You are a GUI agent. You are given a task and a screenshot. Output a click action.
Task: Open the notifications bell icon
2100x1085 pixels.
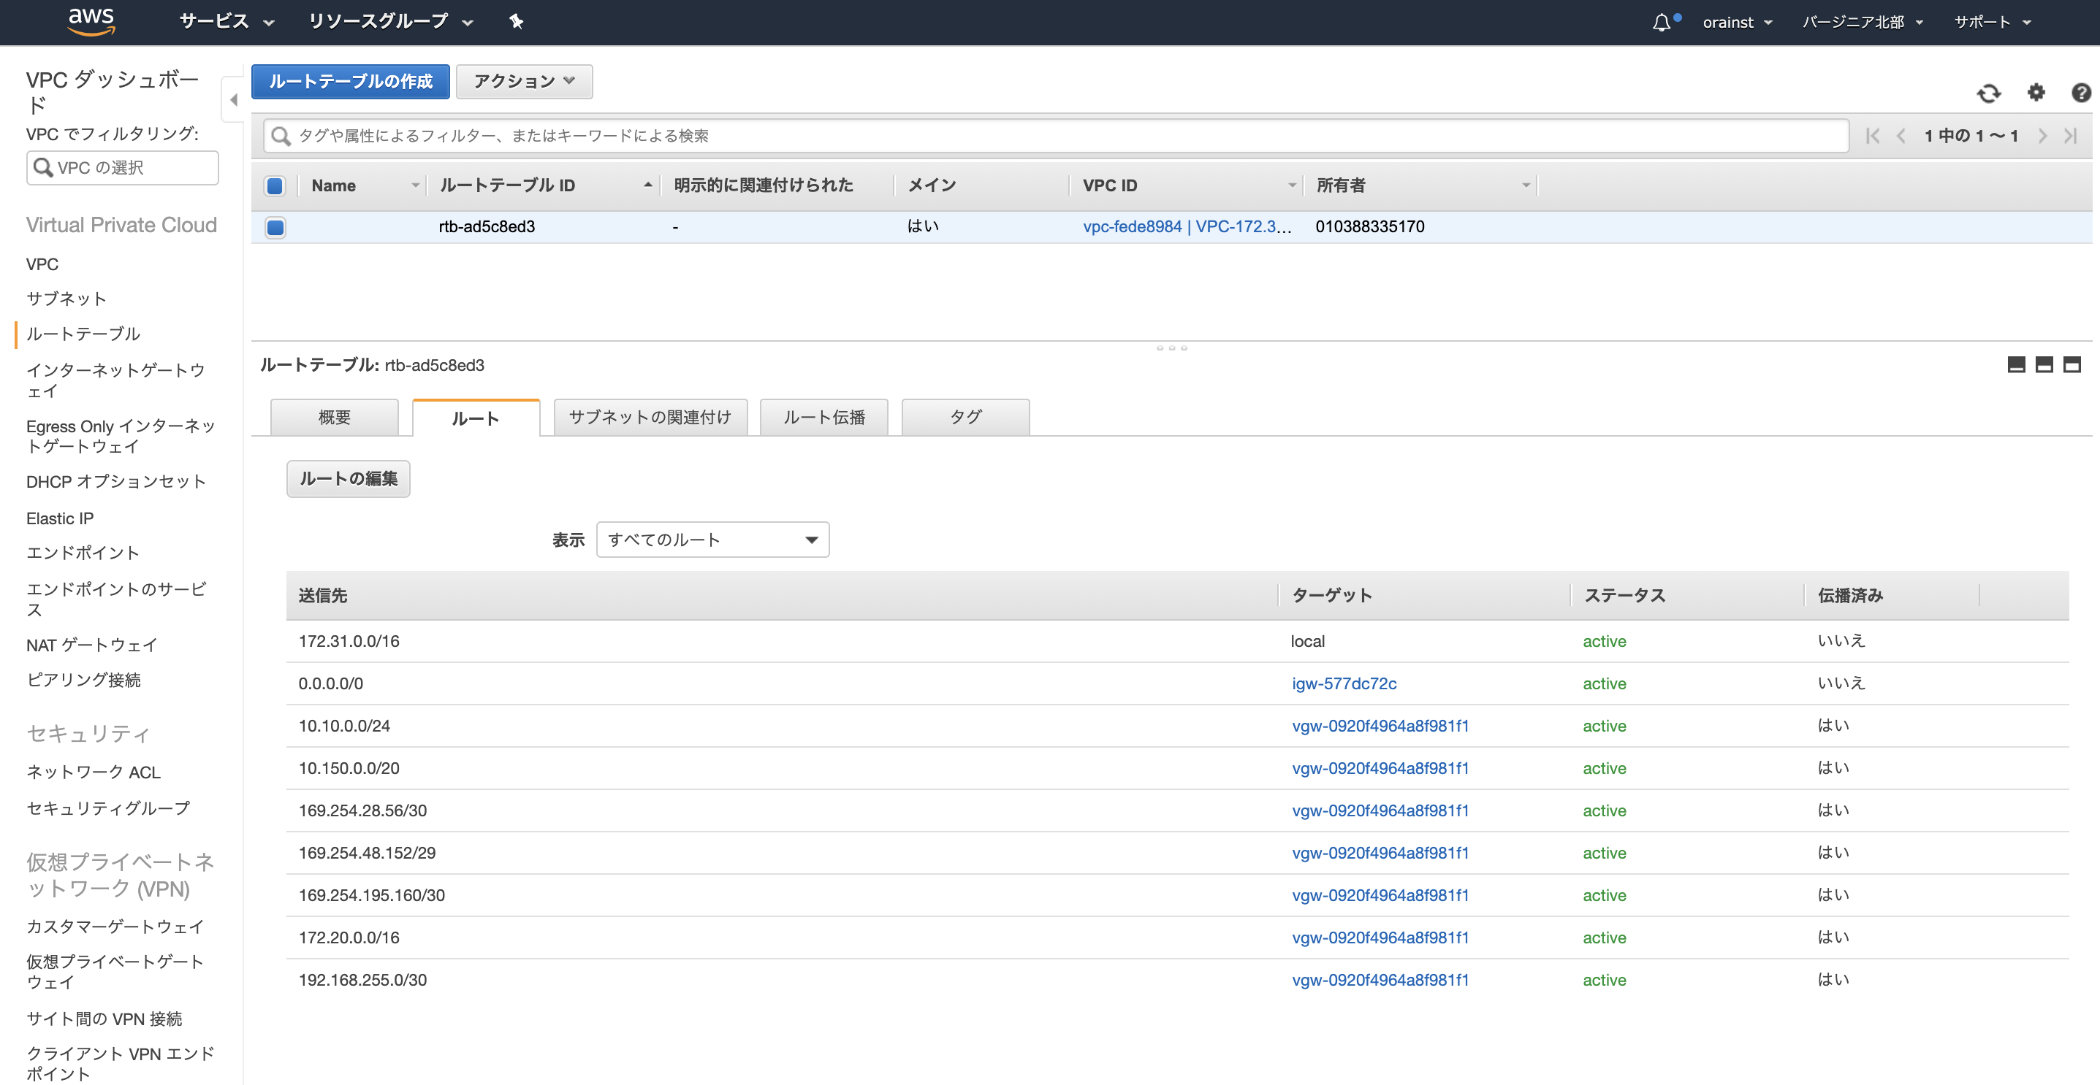point(1662,22)
